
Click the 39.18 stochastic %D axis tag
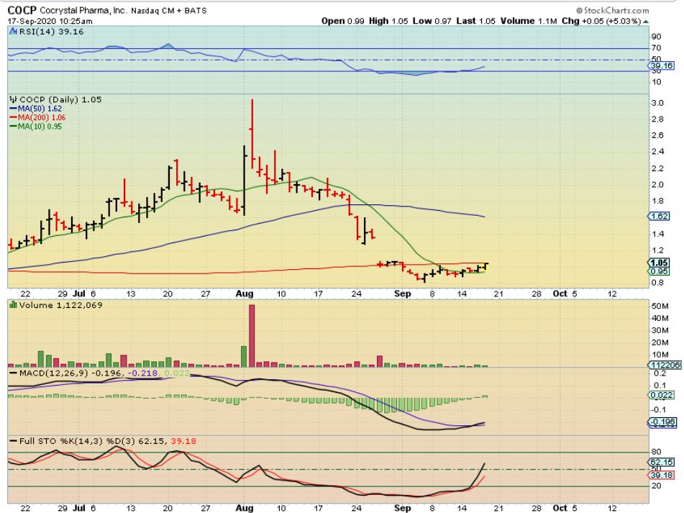(662, 476)
